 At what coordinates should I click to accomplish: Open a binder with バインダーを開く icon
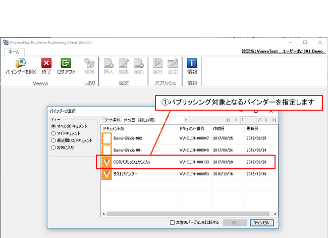pyautogui.click(x=21, y=63)
